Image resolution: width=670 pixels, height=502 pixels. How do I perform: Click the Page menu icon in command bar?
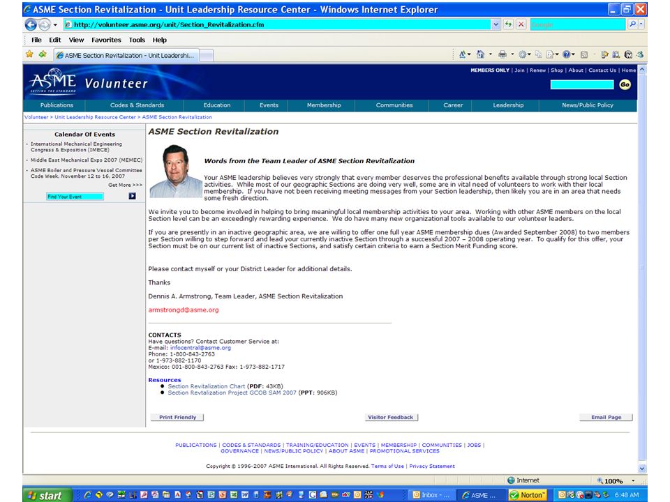pyautogui.click(x=550, y=54)
